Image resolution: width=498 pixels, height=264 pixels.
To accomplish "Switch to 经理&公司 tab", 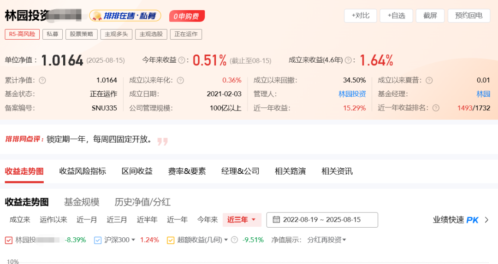I will (240, 171).
